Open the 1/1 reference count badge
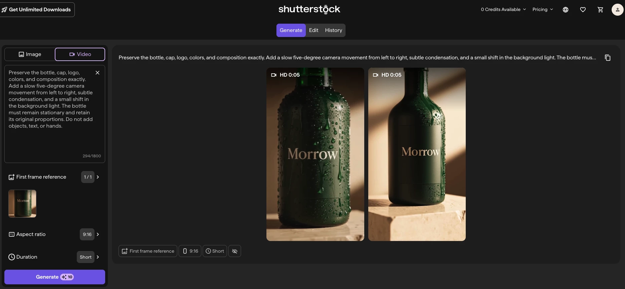This screenshot has height=289, width=625. pyautogui.click(x=88, y=177)
